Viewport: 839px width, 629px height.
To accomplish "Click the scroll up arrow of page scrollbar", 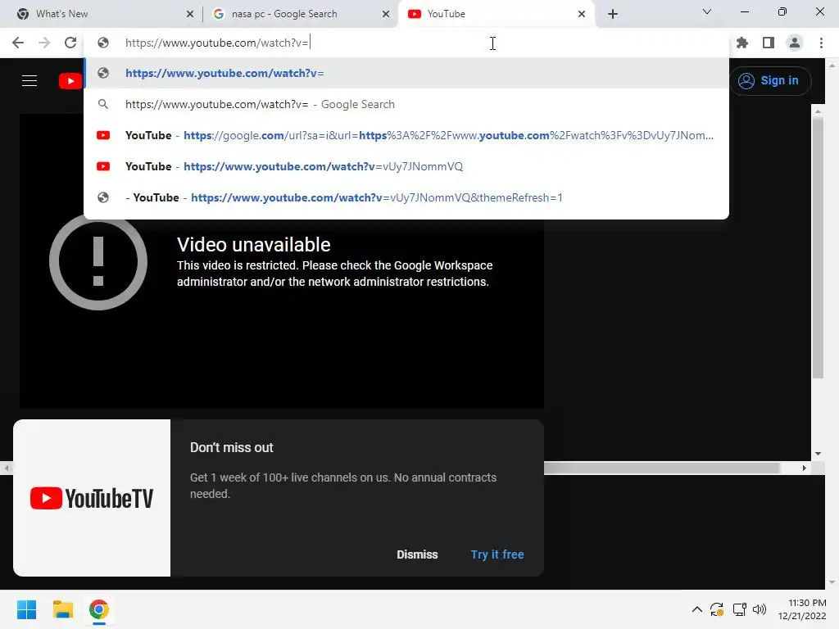I will [x=818, y=111].
